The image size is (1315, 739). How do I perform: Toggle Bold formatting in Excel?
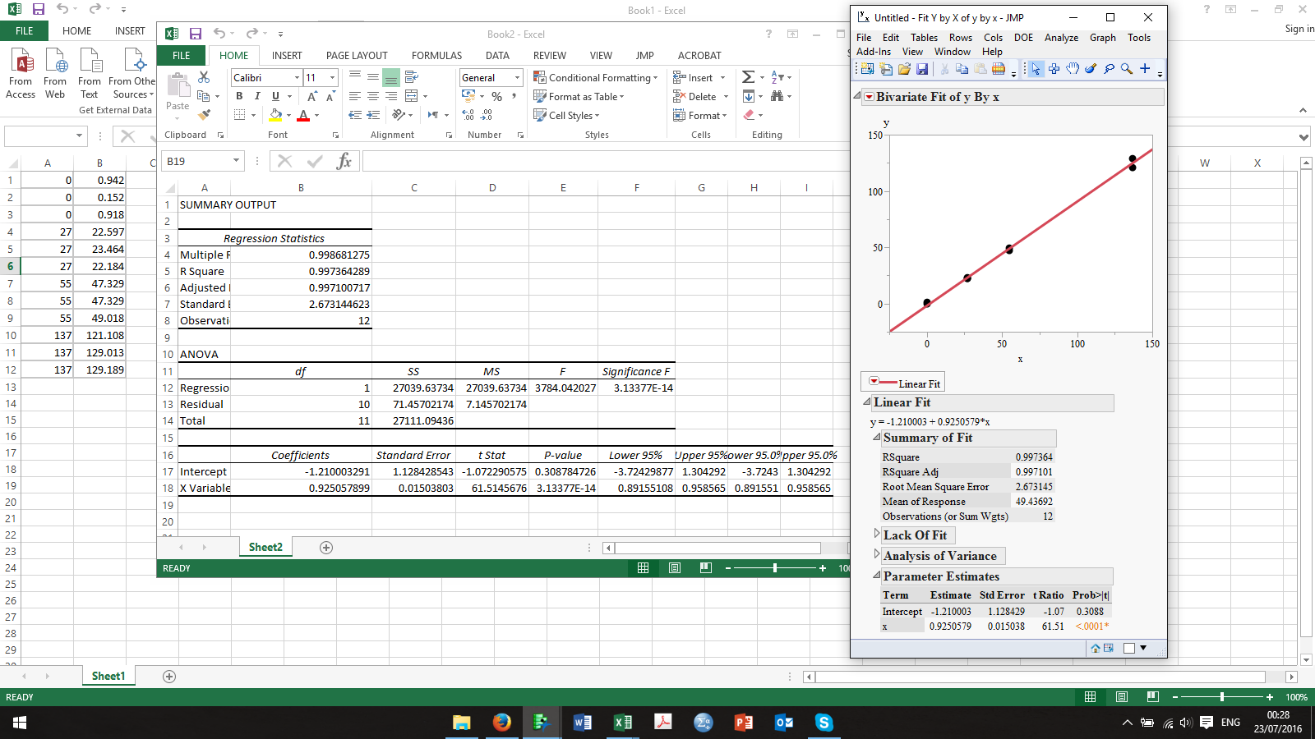239,96
